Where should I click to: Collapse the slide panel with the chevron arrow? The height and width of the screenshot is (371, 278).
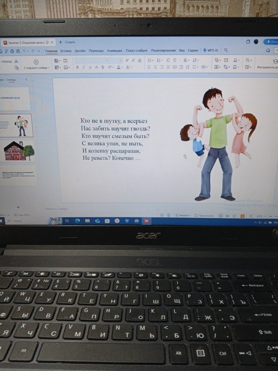(x=26, y=79)
